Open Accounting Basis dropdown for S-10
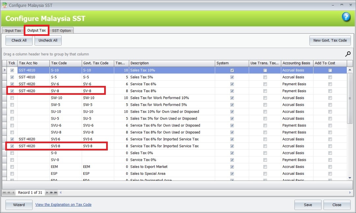 [x=297, y=70]
